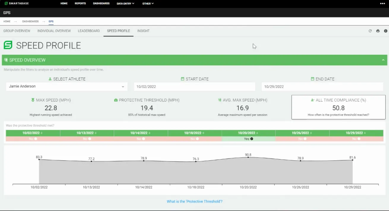Click the No indicator under 10/13/2022
Screen dimensions: 389x211
click(87, 138)
